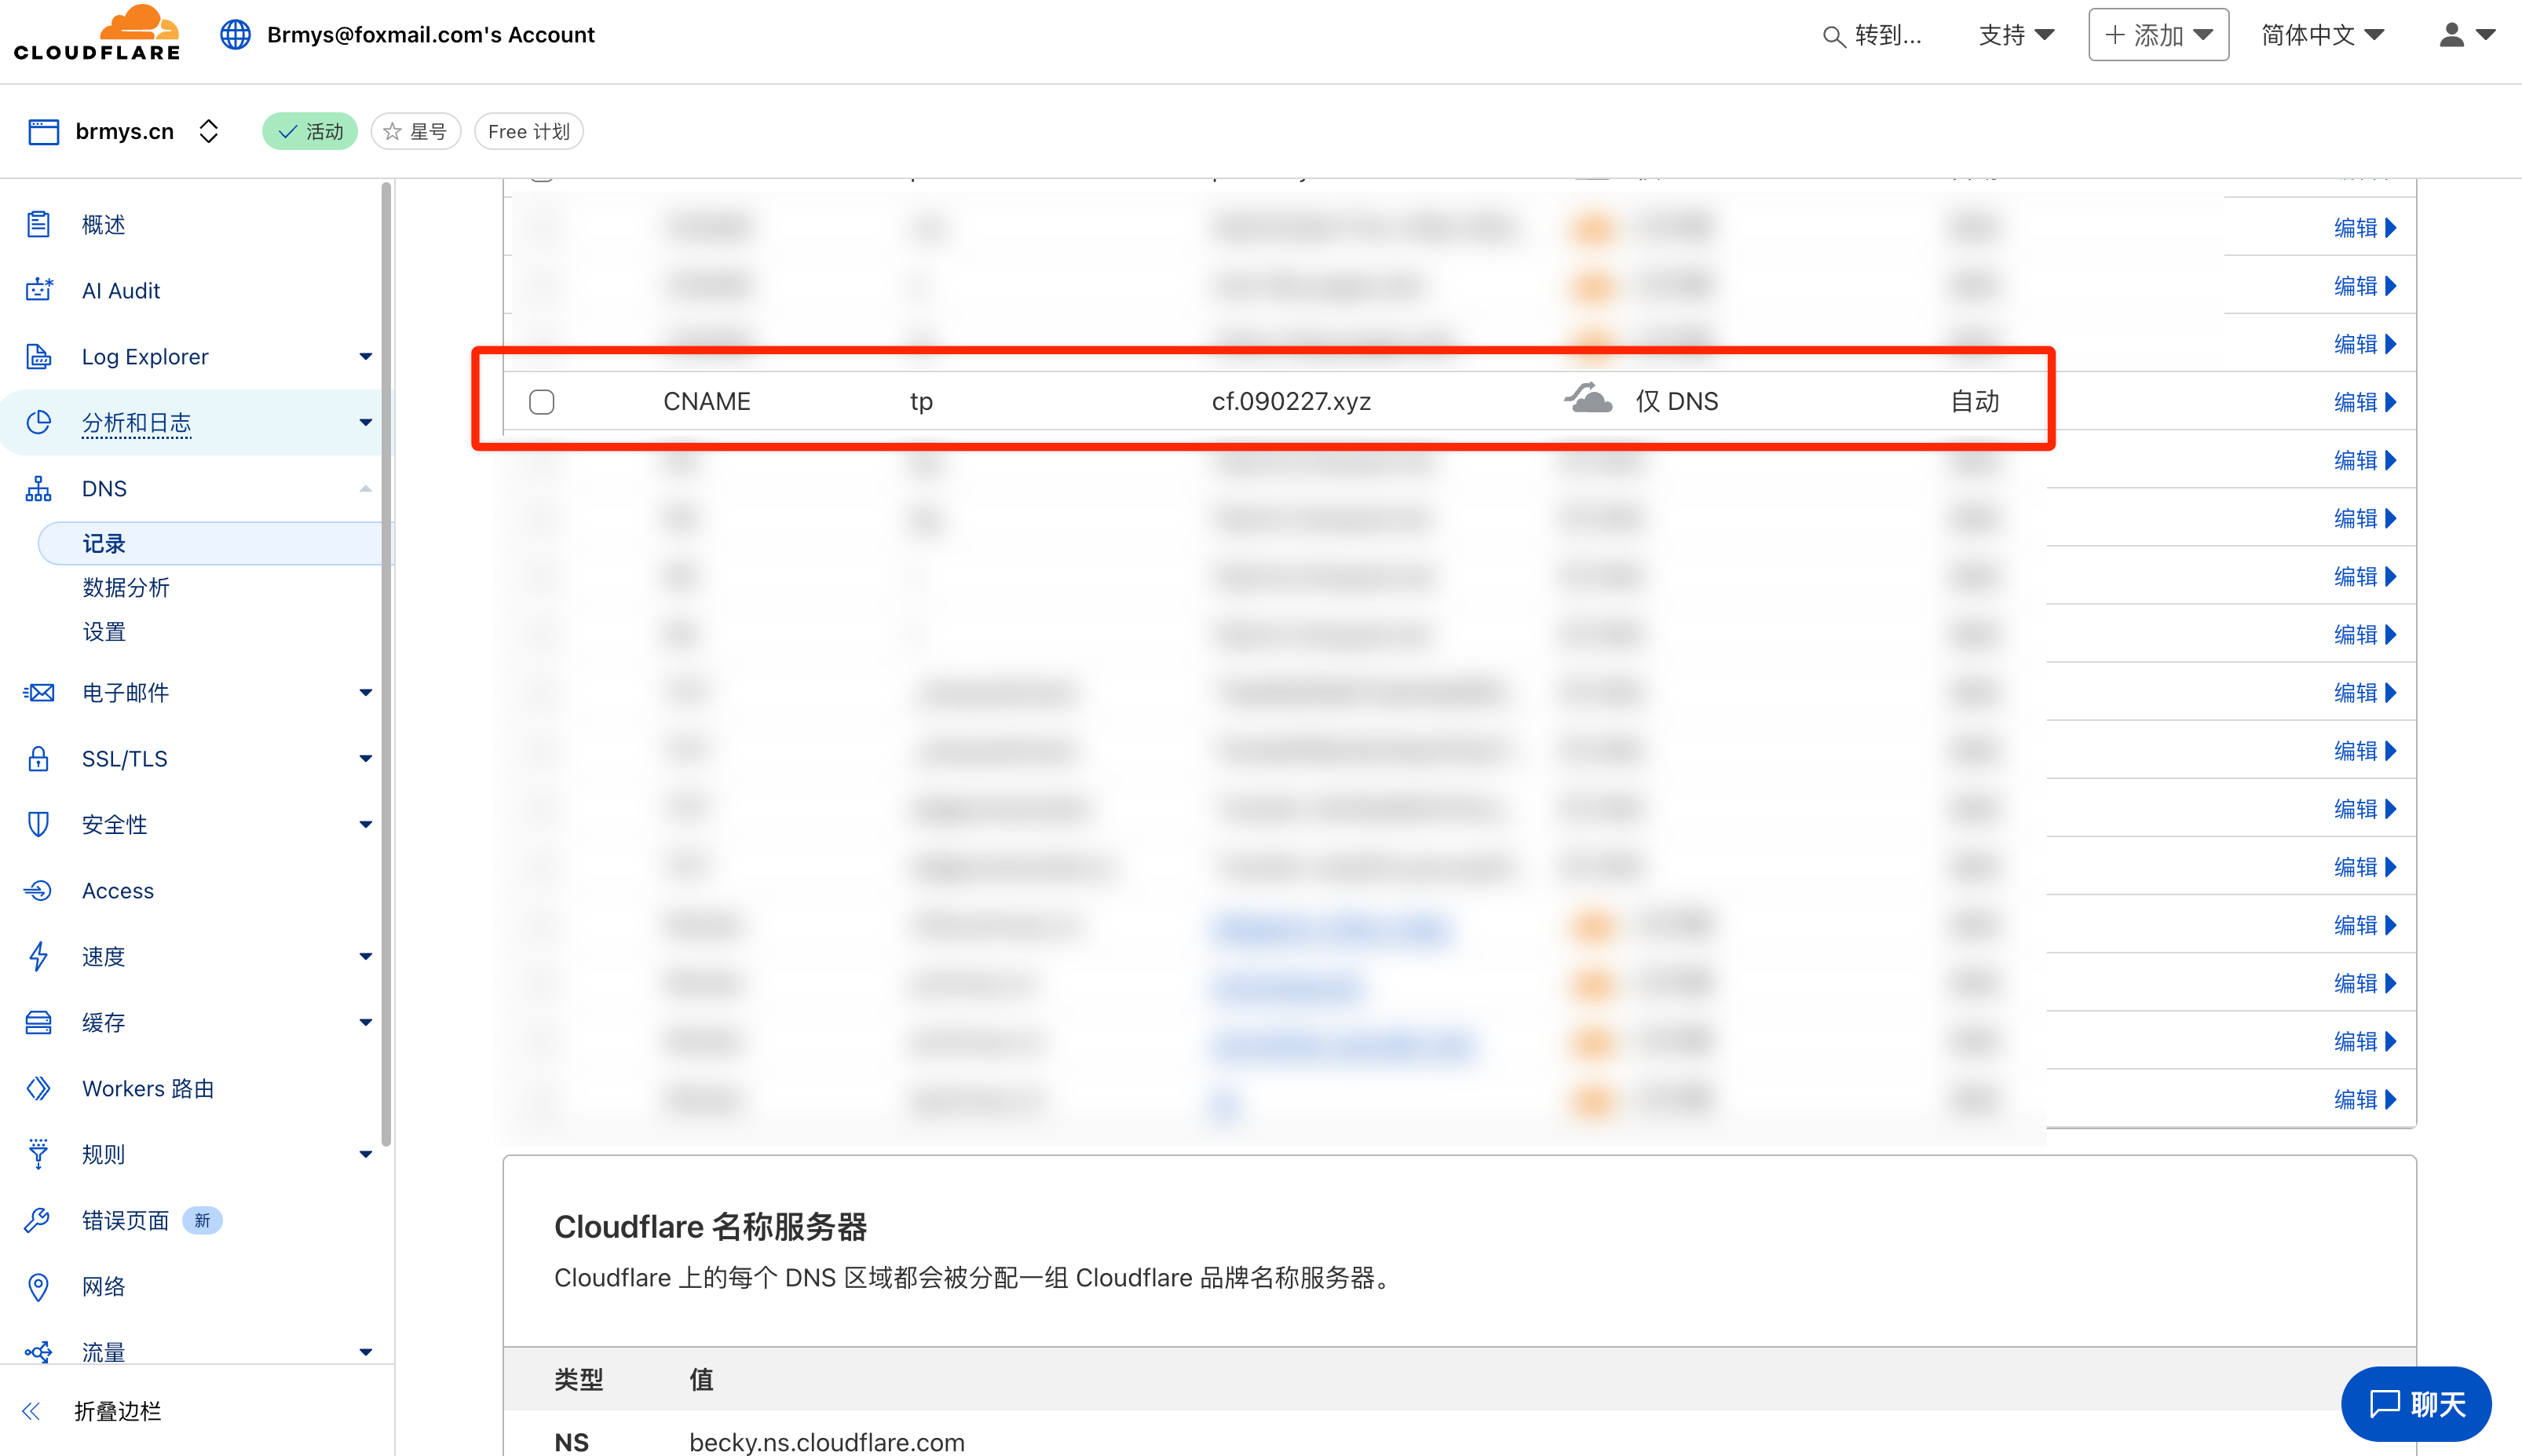Click the 活动 active status badge
This screenshot has height=1456, width=2522.
tap(310, 131)
